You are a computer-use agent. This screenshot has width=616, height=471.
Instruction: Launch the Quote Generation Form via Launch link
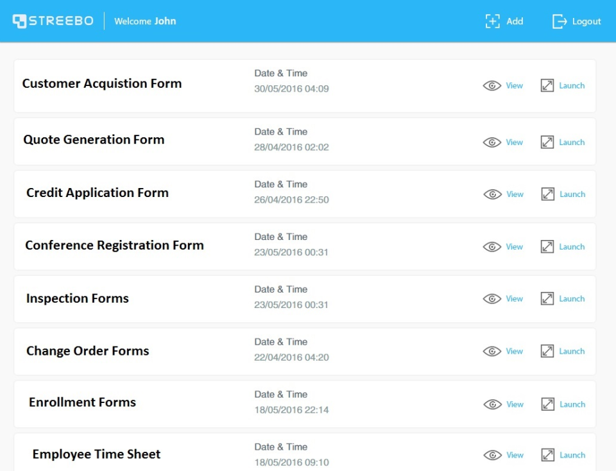[x=572, y=142]
